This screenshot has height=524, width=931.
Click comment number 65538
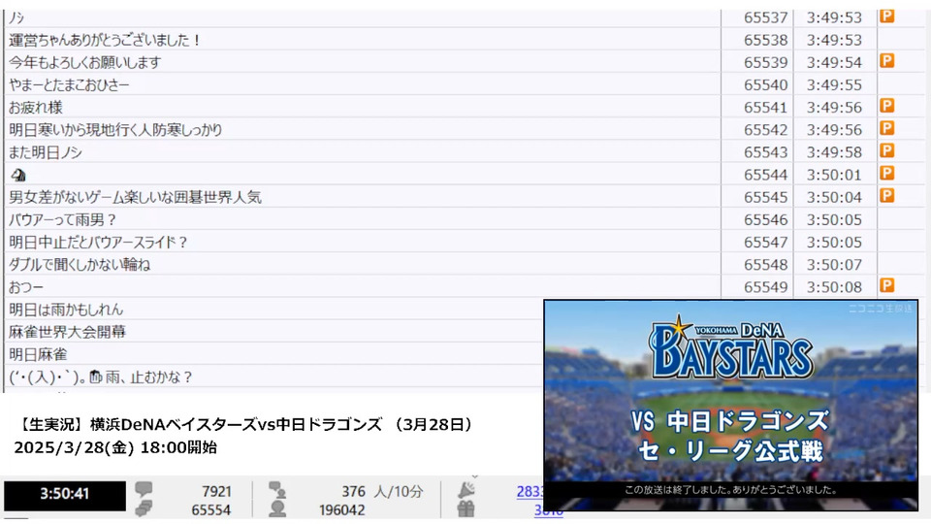(765, 40)
